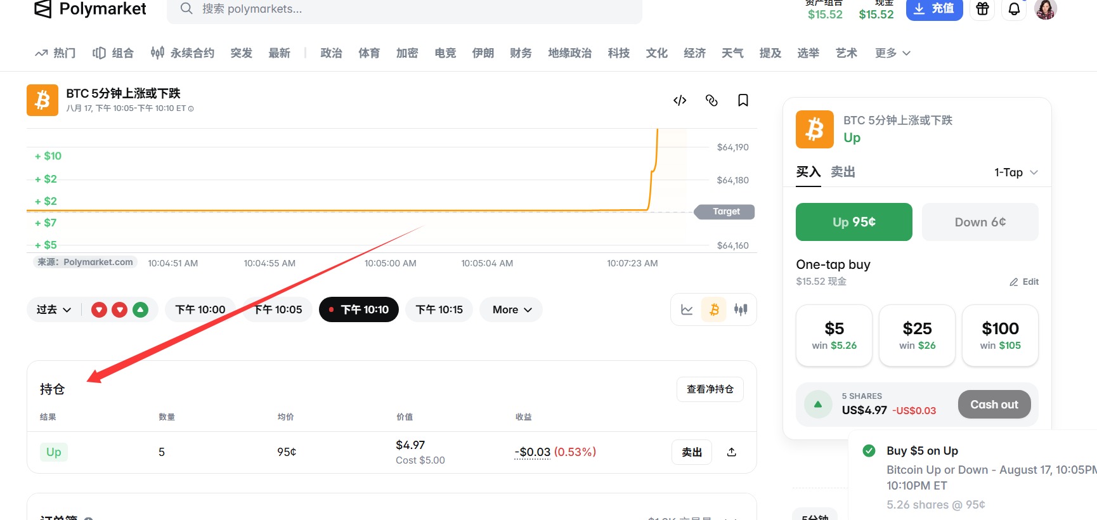Click the share position icon

pyautogui.click(x=732, y=452)
